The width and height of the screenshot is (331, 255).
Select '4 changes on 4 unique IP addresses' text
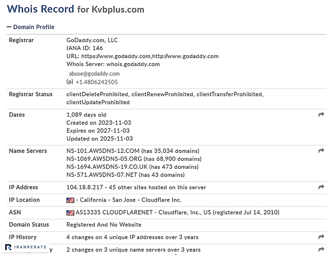(115, 237)
